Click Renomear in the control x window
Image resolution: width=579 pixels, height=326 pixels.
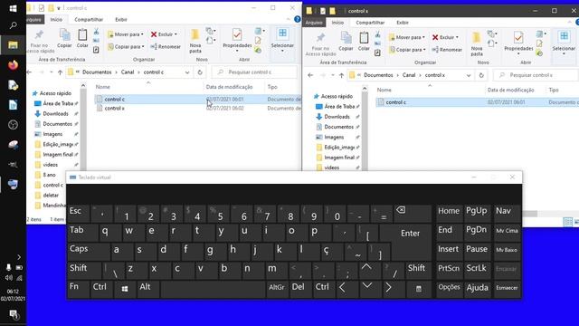447,50
